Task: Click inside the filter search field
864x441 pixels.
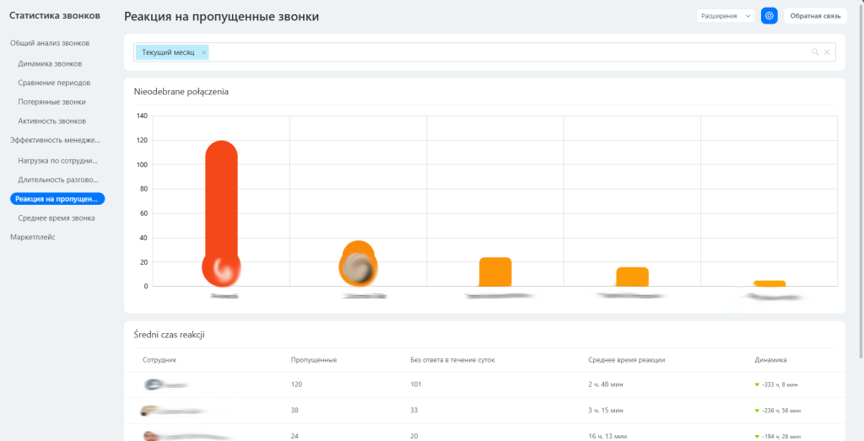Action: tap(506, 52)
